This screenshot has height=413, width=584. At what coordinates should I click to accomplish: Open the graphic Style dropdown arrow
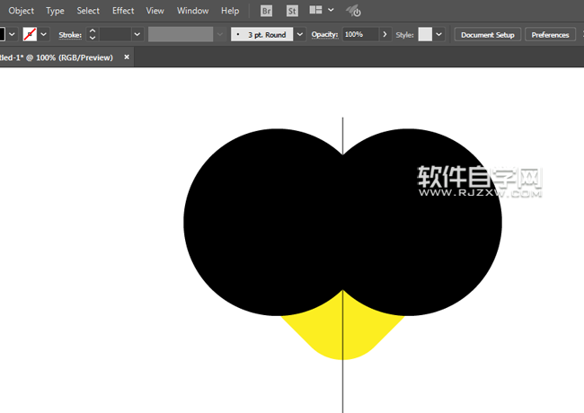point(438,34)
